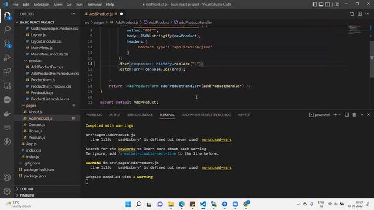Split the terminal pane
Screen dimensions: 374x210
[347, 115]
